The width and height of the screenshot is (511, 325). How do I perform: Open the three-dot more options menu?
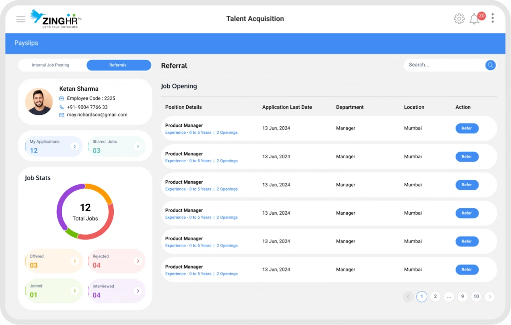click(x=493, y=18)
